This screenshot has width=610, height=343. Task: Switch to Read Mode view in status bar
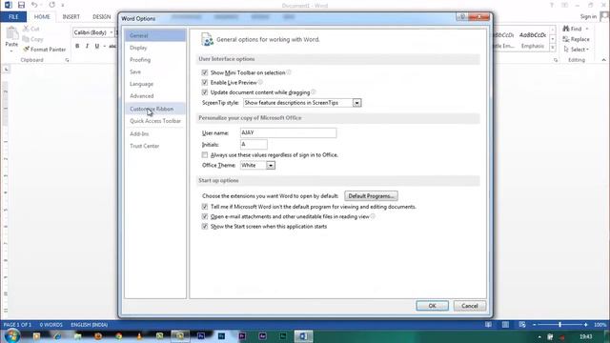[488, 325]
